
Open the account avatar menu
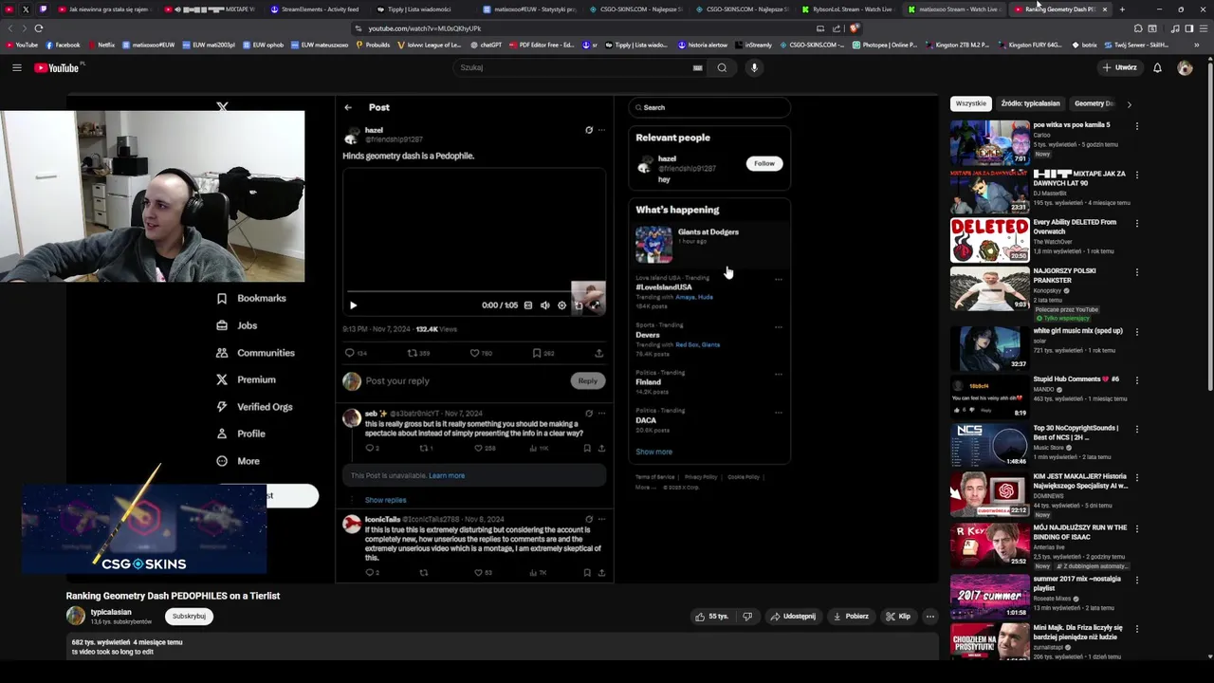coord(1185,67)
